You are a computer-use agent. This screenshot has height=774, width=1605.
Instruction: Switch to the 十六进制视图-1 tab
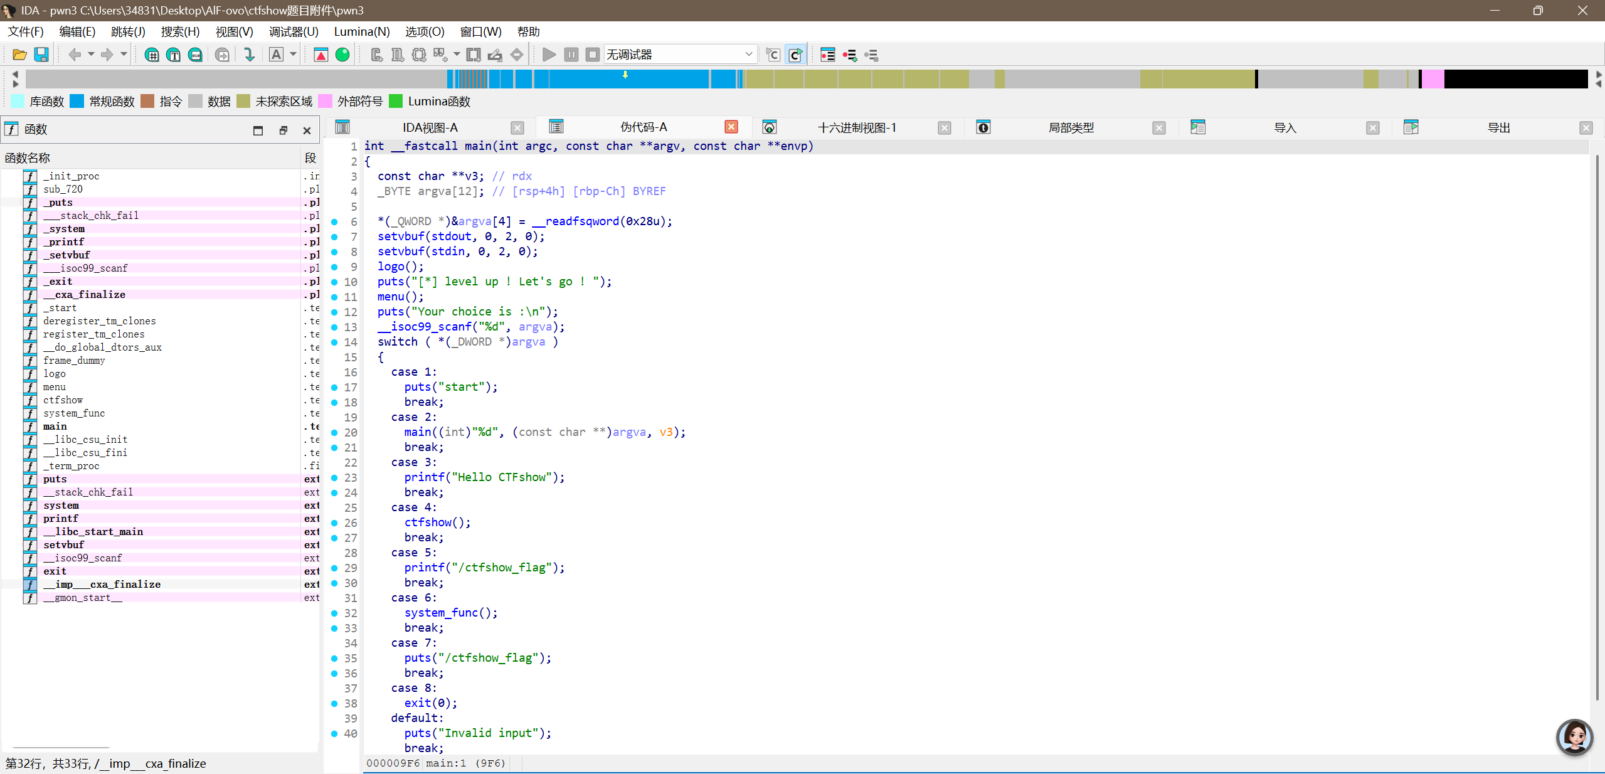(856, 127)
